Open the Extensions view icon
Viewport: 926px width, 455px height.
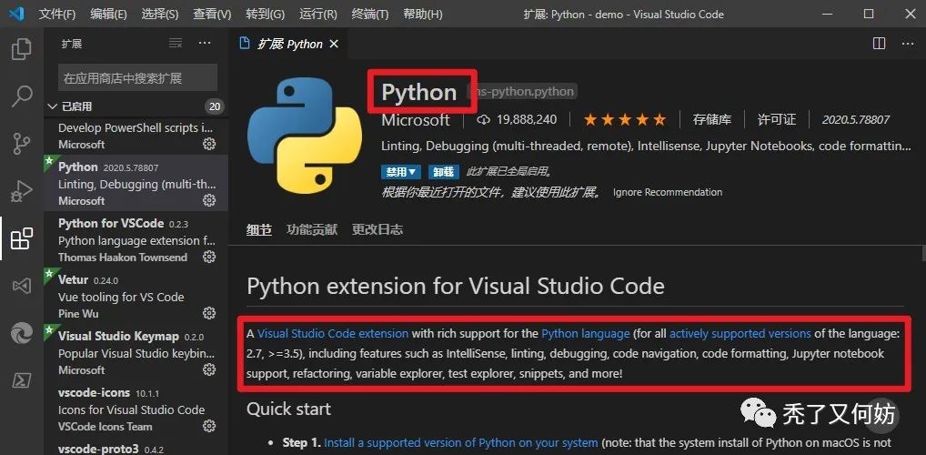click(22, 238)
